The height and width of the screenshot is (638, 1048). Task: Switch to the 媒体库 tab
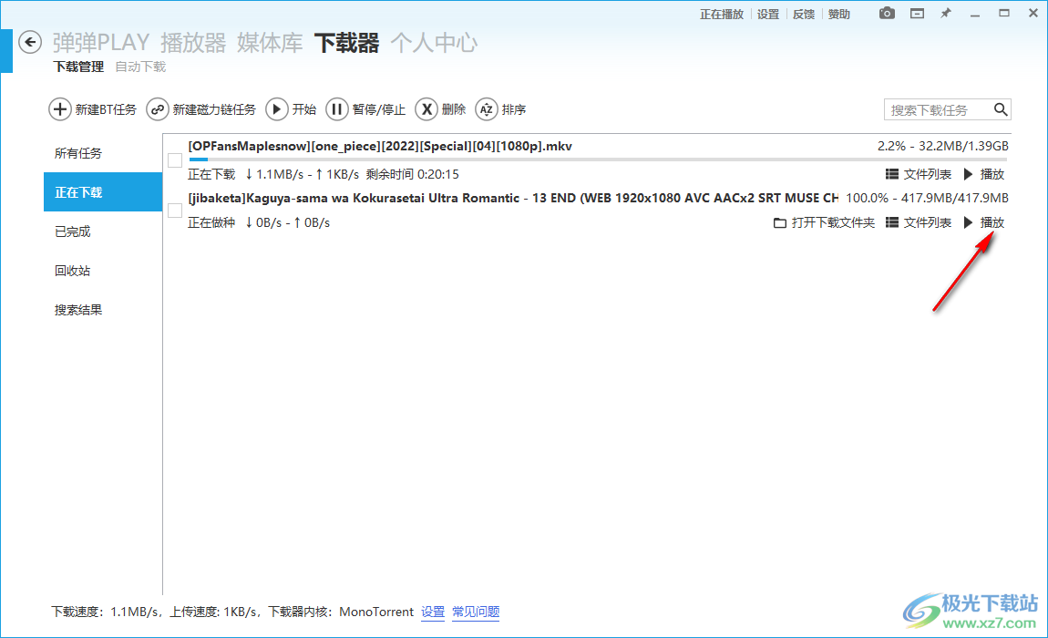coord(270,43)
